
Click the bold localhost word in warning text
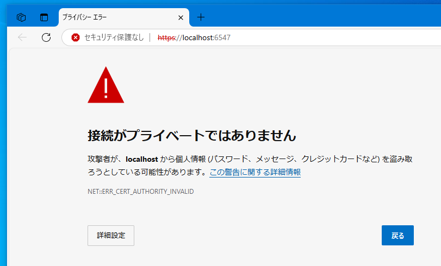[142, 159]
